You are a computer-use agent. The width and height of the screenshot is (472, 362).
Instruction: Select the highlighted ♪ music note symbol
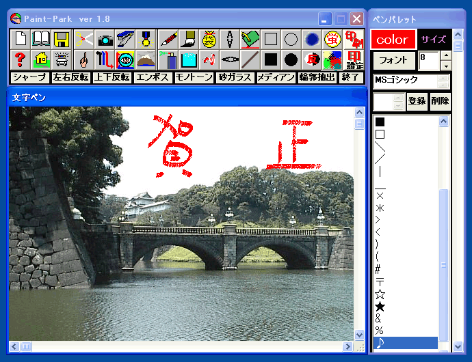(x=405, y=343)
